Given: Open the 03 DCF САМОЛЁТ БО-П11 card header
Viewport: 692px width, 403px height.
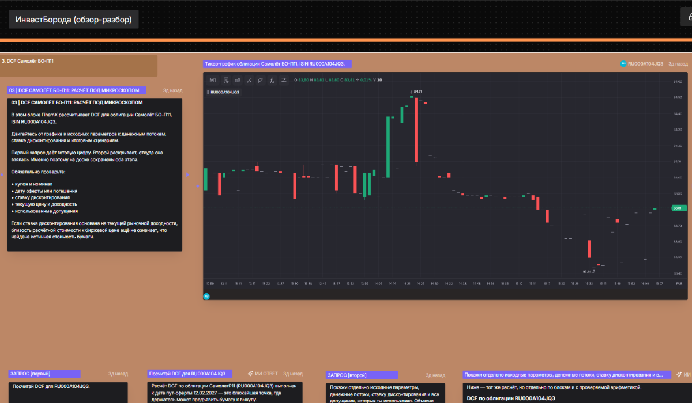Looking at the screenshot, I should pos(77,90).
